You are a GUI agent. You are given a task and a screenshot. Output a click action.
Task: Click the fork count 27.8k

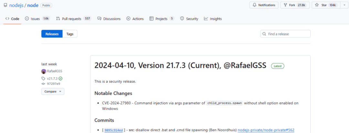302,5
